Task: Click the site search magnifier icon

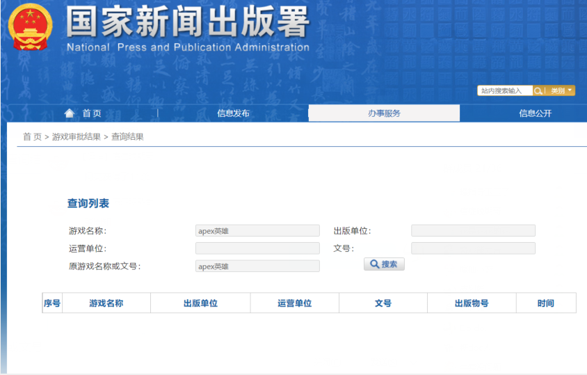Action: pos(538,90)
